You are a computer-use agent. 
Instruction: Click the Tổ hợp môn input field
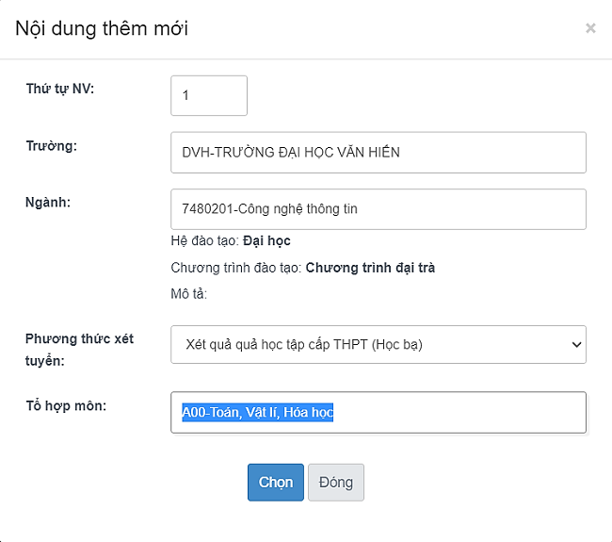(378, 412)
